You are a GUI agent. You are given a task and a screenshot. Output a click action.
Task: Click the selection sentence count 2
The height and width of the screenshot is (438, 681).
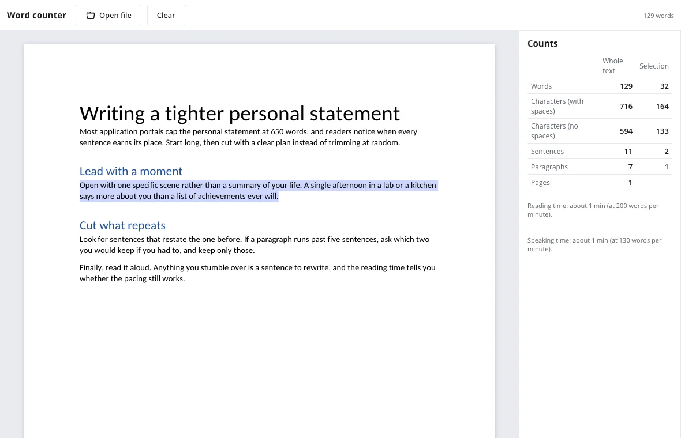coord(667,152)
